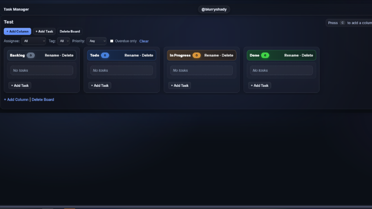This screenshot has width=372, height=209.
Task: Click the Clear filters link
Action: point(144,41)
